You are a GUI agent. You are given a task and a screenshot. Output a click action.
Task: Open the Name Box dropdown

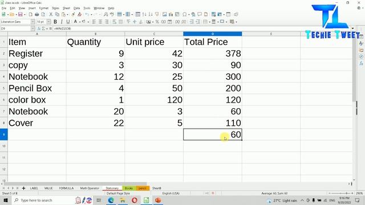point(33,28)
